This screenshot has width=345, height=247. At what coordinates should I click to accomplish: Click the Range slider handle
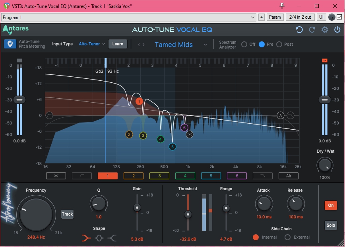(x=226, y=208)
